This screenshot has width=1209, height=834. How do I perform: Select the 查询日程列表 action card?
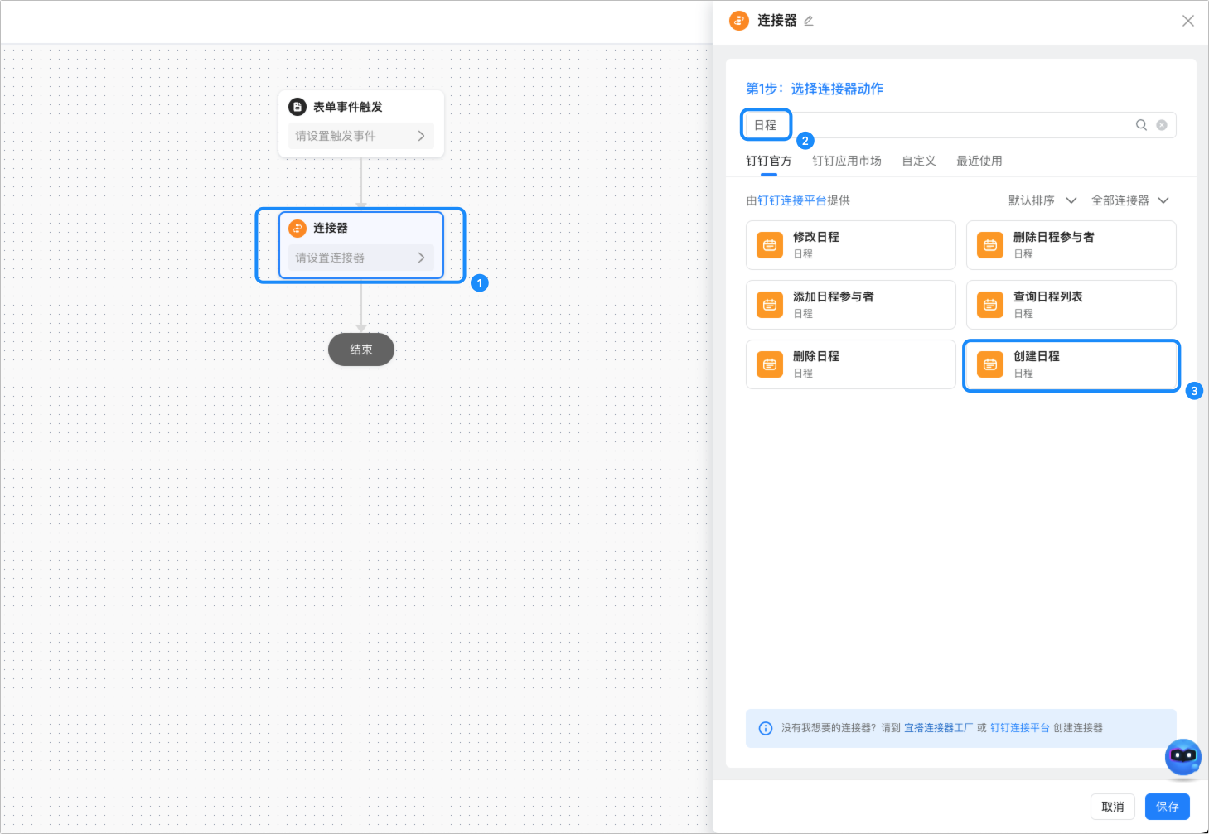(x=1071, y=305)
